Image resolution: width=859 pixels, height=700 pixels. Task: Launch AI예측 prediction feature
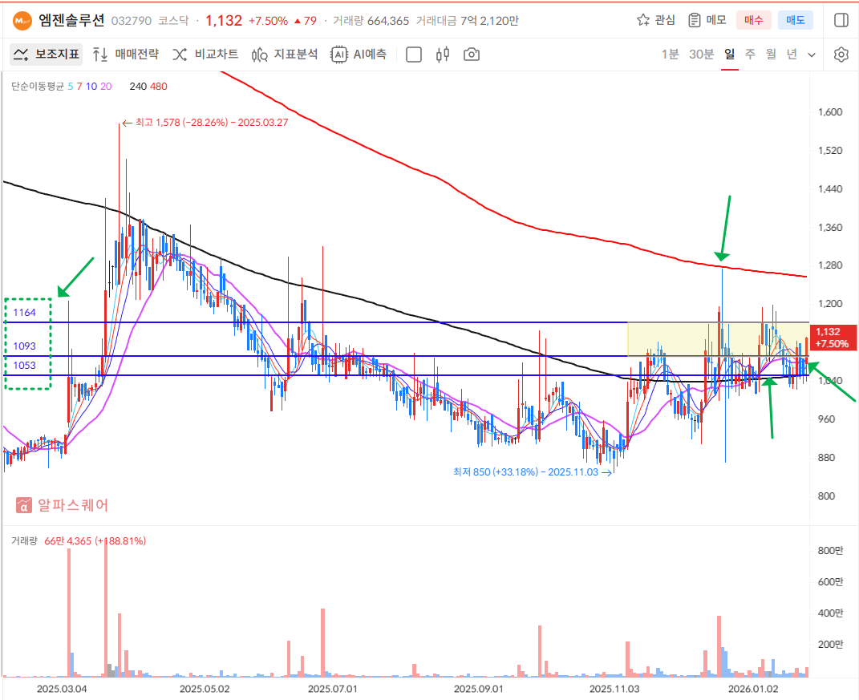click(x=359, y=55)
